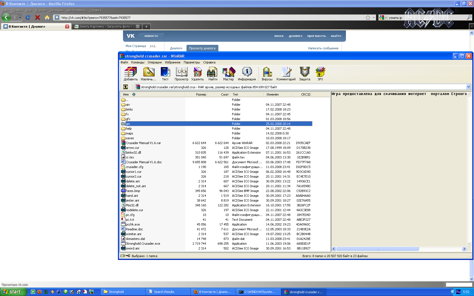Image resolution: width=474 pixels, height=296 pixels.
Task: Open the Операции menu in WinRAR
Action: [155, 62]
